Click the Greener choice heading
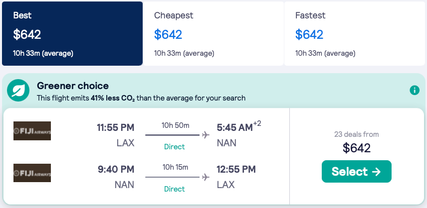427x208 pixels. (73, 86)
